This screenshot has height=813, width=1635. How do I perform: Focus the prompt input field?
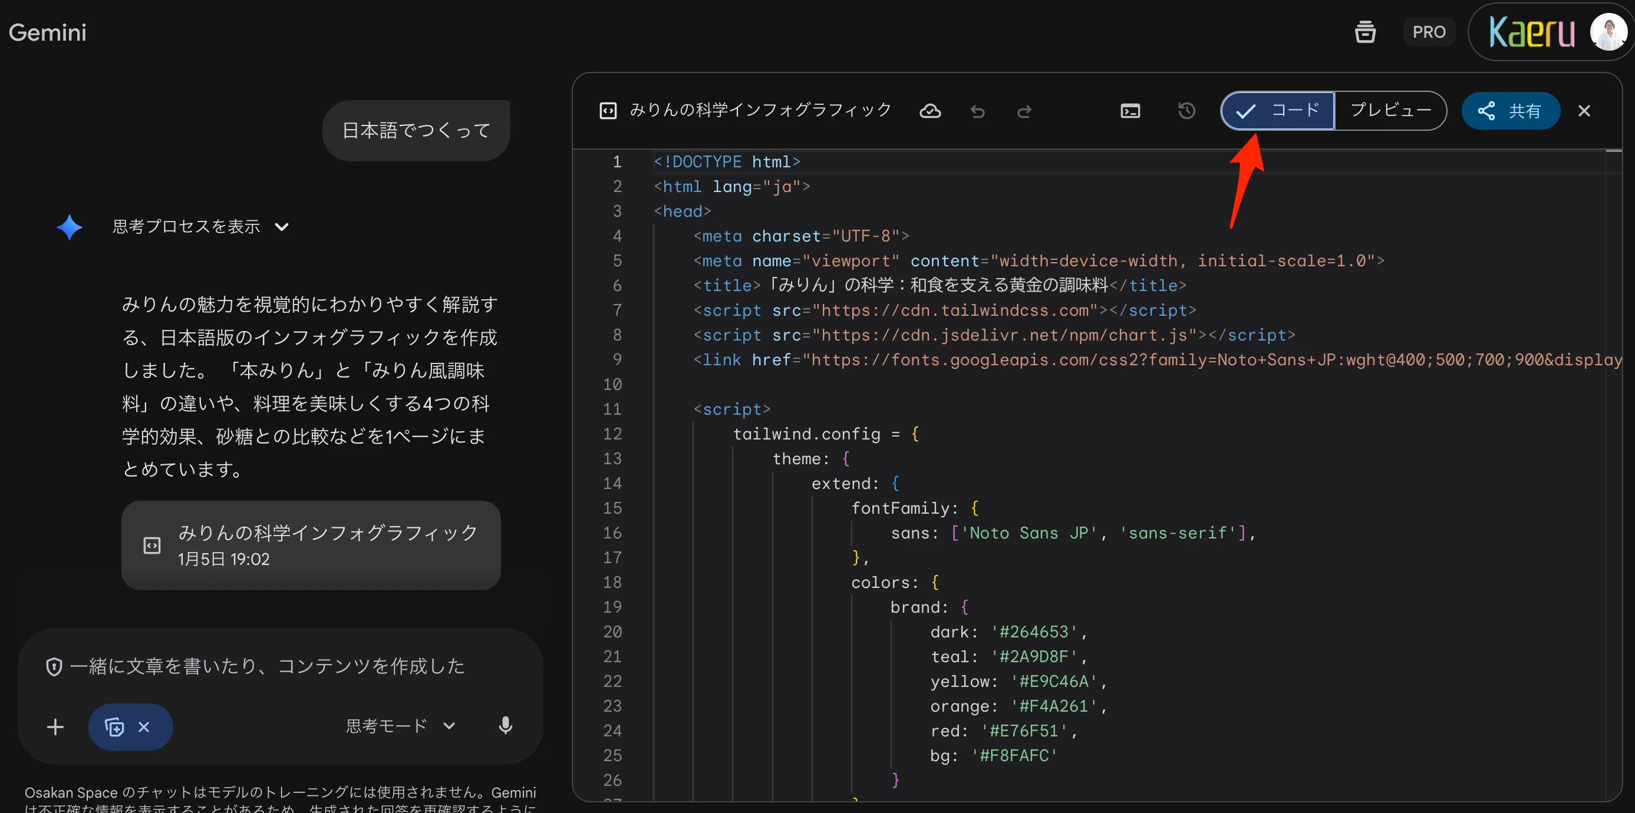[267, 666]
